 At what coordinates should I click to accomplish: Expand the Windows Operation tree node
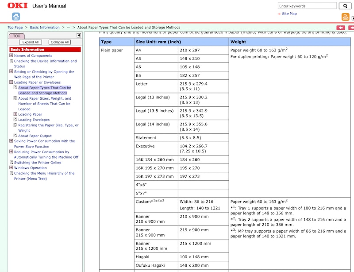click(11, 168)
